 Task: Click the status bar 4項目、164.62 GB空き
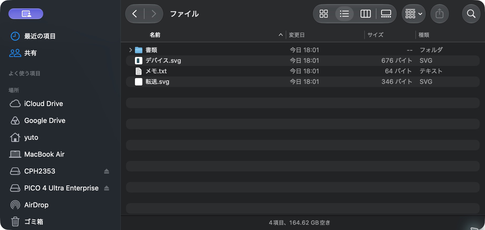299,223
